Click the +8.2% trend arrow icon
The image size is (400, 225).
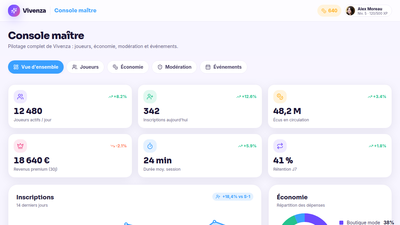pyautogui.click(x=111, y=97)
